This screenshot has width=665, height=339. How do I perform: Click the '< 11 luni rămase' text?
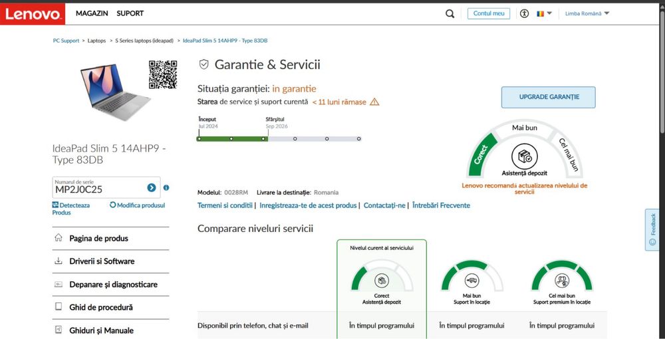pyautogui.click(x=339, y=102)
